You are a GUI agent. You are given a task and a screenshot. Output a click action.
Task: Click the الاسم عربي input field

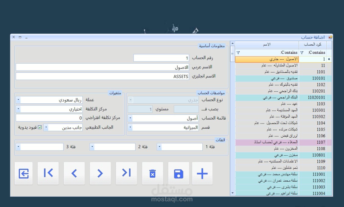tap(103, 67)
